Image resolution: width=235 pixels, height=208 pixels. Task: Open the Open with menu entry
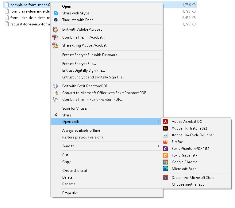click(x=106, y=122)
